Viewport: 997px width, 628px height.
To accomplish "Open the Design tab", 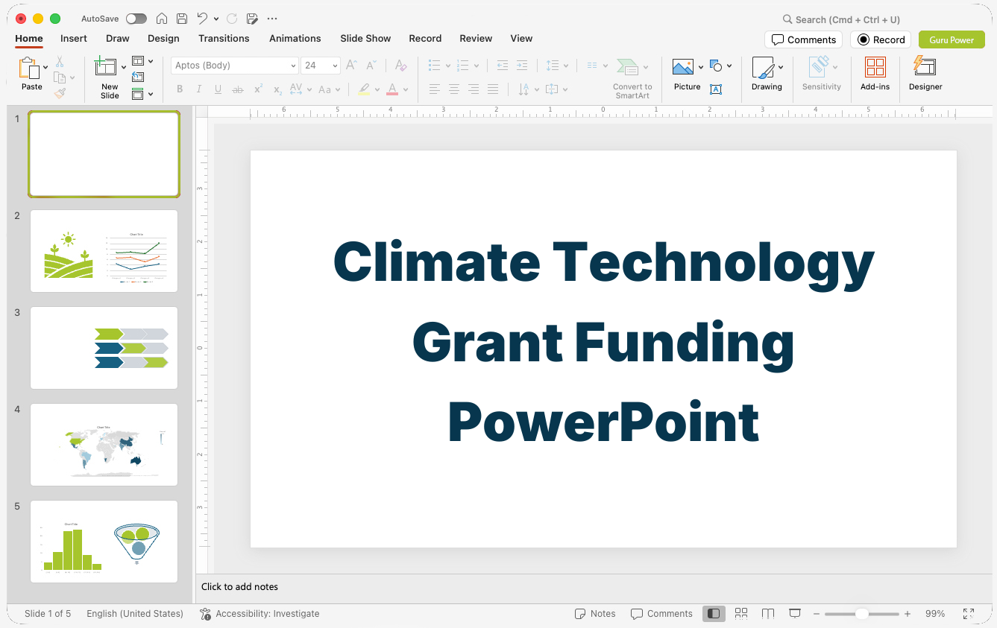I will [x=163, y=39].
